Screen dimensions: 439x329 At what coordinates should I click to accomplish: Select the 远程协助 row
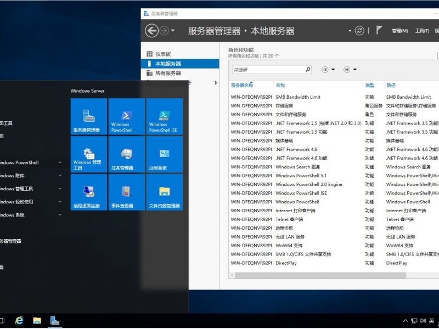pos(334,228)
